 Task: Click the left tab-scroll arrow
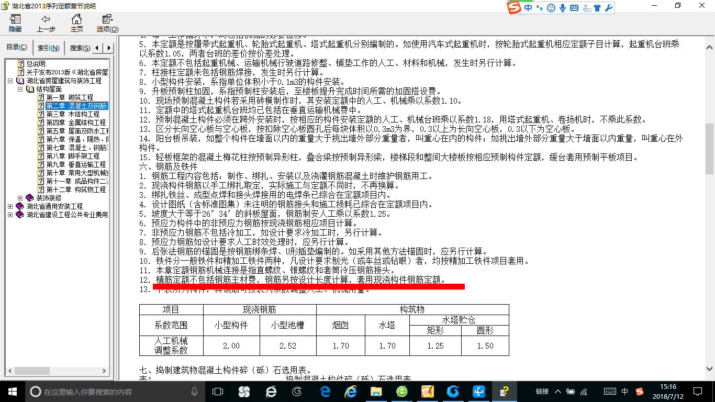coord(98,48)
